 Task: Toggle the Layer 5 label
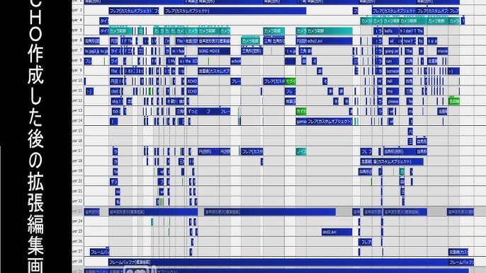coord(77,30)
